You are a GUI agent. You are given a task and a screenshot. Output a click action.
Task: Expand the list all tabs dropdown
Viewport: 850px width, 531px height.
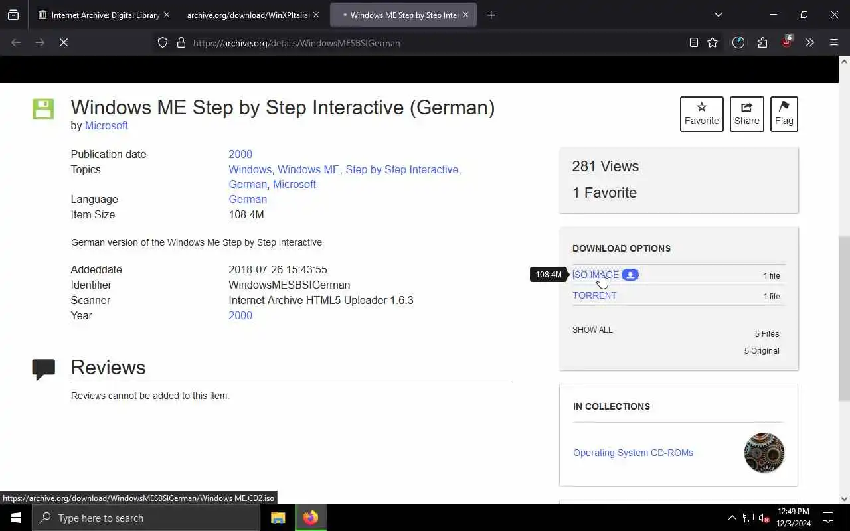[x=718, y=15]
